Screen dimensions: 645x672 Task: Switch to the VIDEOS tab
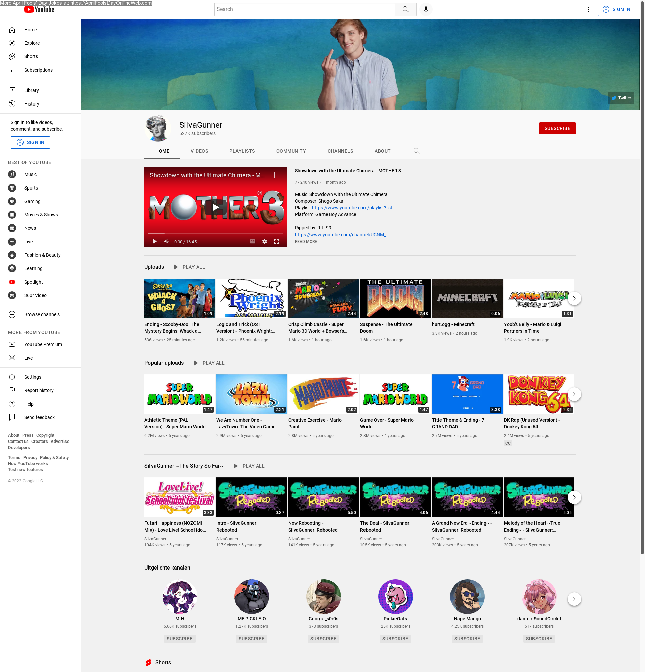click(200, 151)
